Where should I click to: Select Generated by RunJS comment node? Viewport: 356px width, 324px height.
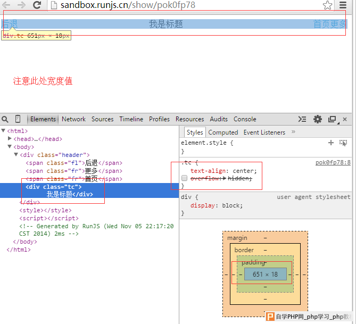pyautogui.click(x=96, y=230)
